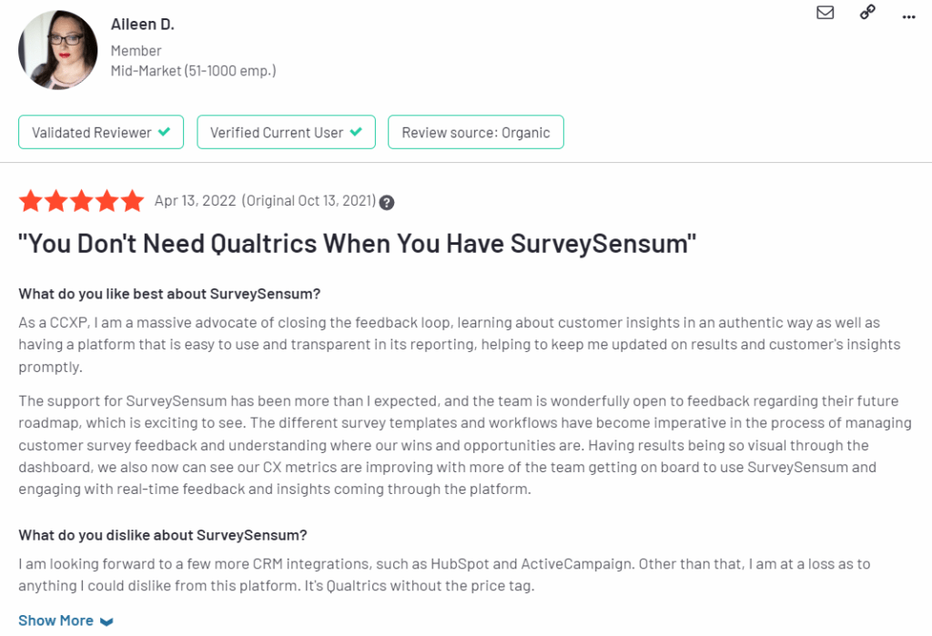Image resolution: width=932 pixels, height=636 pixels.
Task: Click the Show More link text
Action: pos(56,620)
